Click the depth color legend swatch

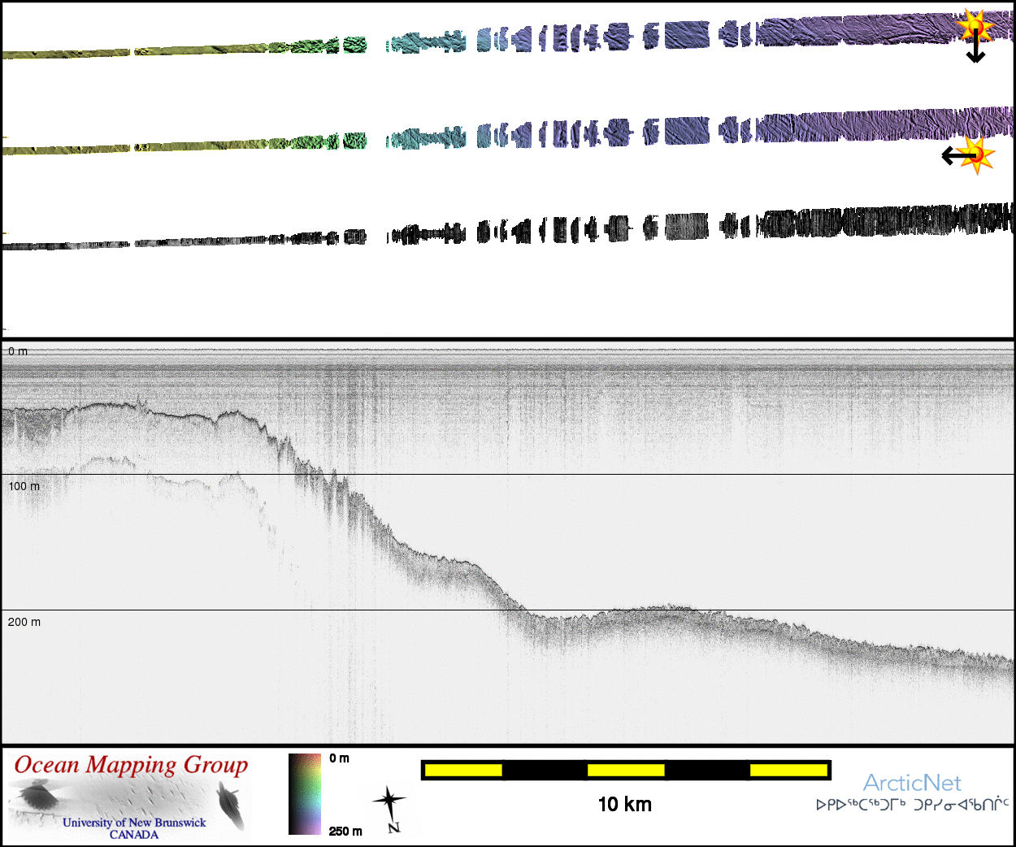tap(305, 793)
